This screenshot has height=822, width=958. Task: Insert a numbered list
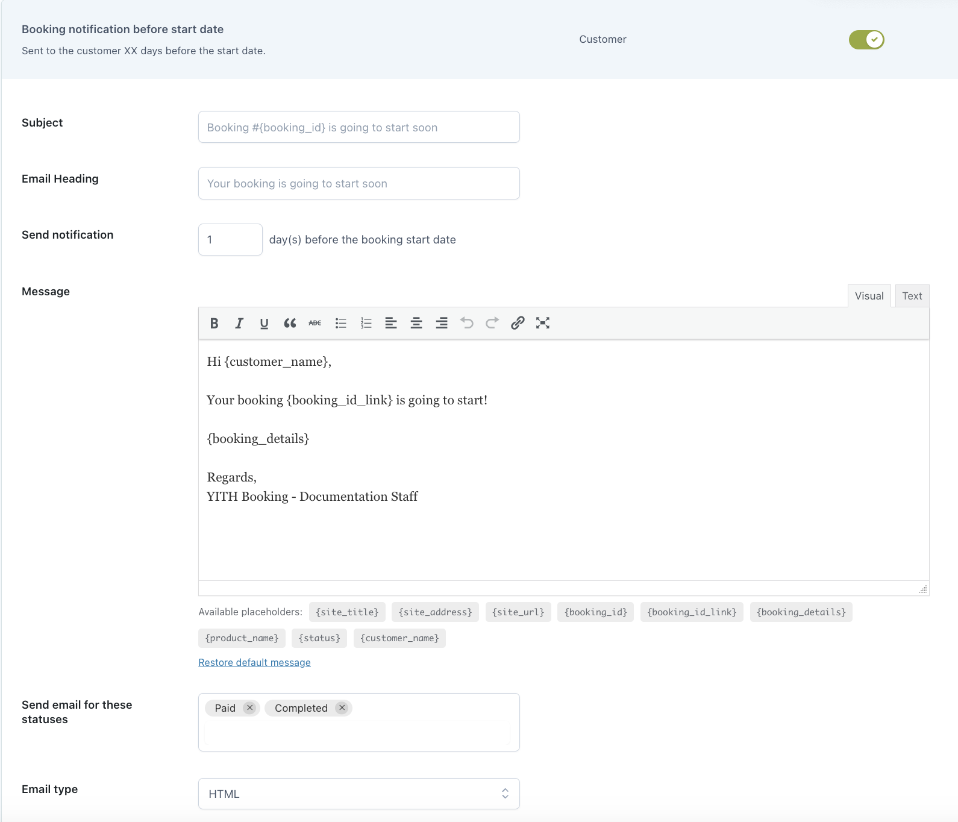click(x=366, y=323)
